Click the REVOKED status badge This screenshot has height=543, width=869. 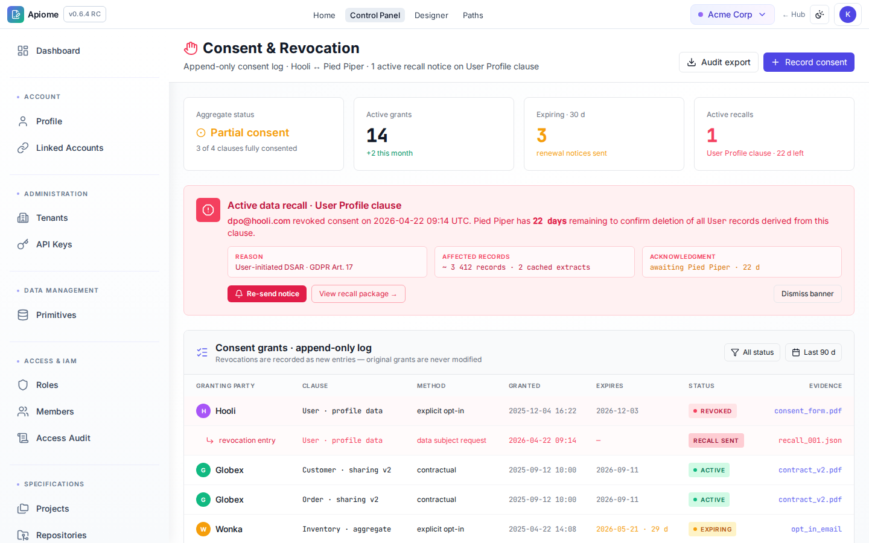point(712,411)
